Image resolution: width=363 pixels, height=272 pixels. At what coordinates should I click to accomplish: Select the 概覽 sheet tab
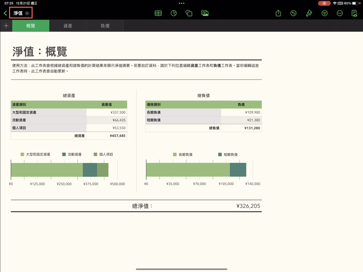(31, 26)
